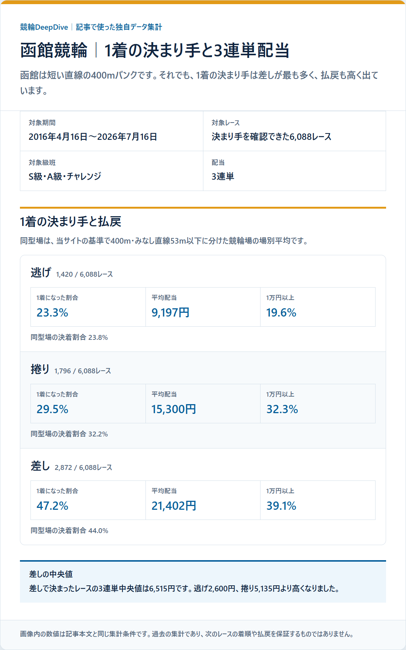Screen dimensions: 406x650
Task: Select the 32.3% over-10,000-yen share
Action: (x=282, y=409)
